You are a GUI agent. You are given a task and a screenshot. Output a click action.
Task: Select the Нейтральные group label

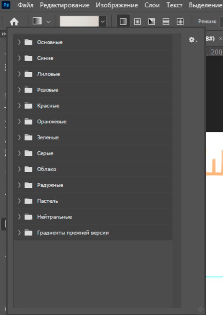pyautogui.click(x=55, y=217)
